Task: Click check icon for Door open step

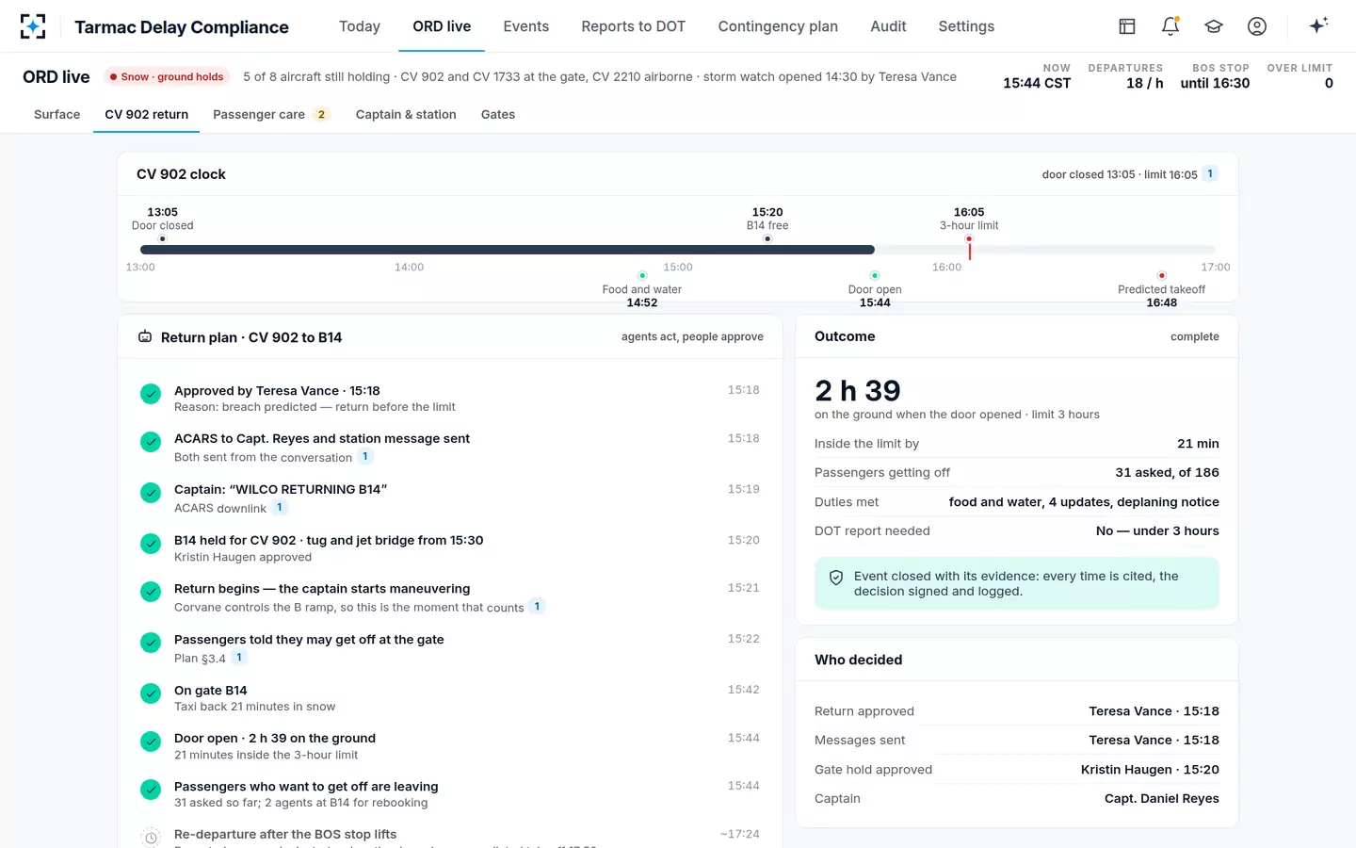Action: [x=151, y=742]
